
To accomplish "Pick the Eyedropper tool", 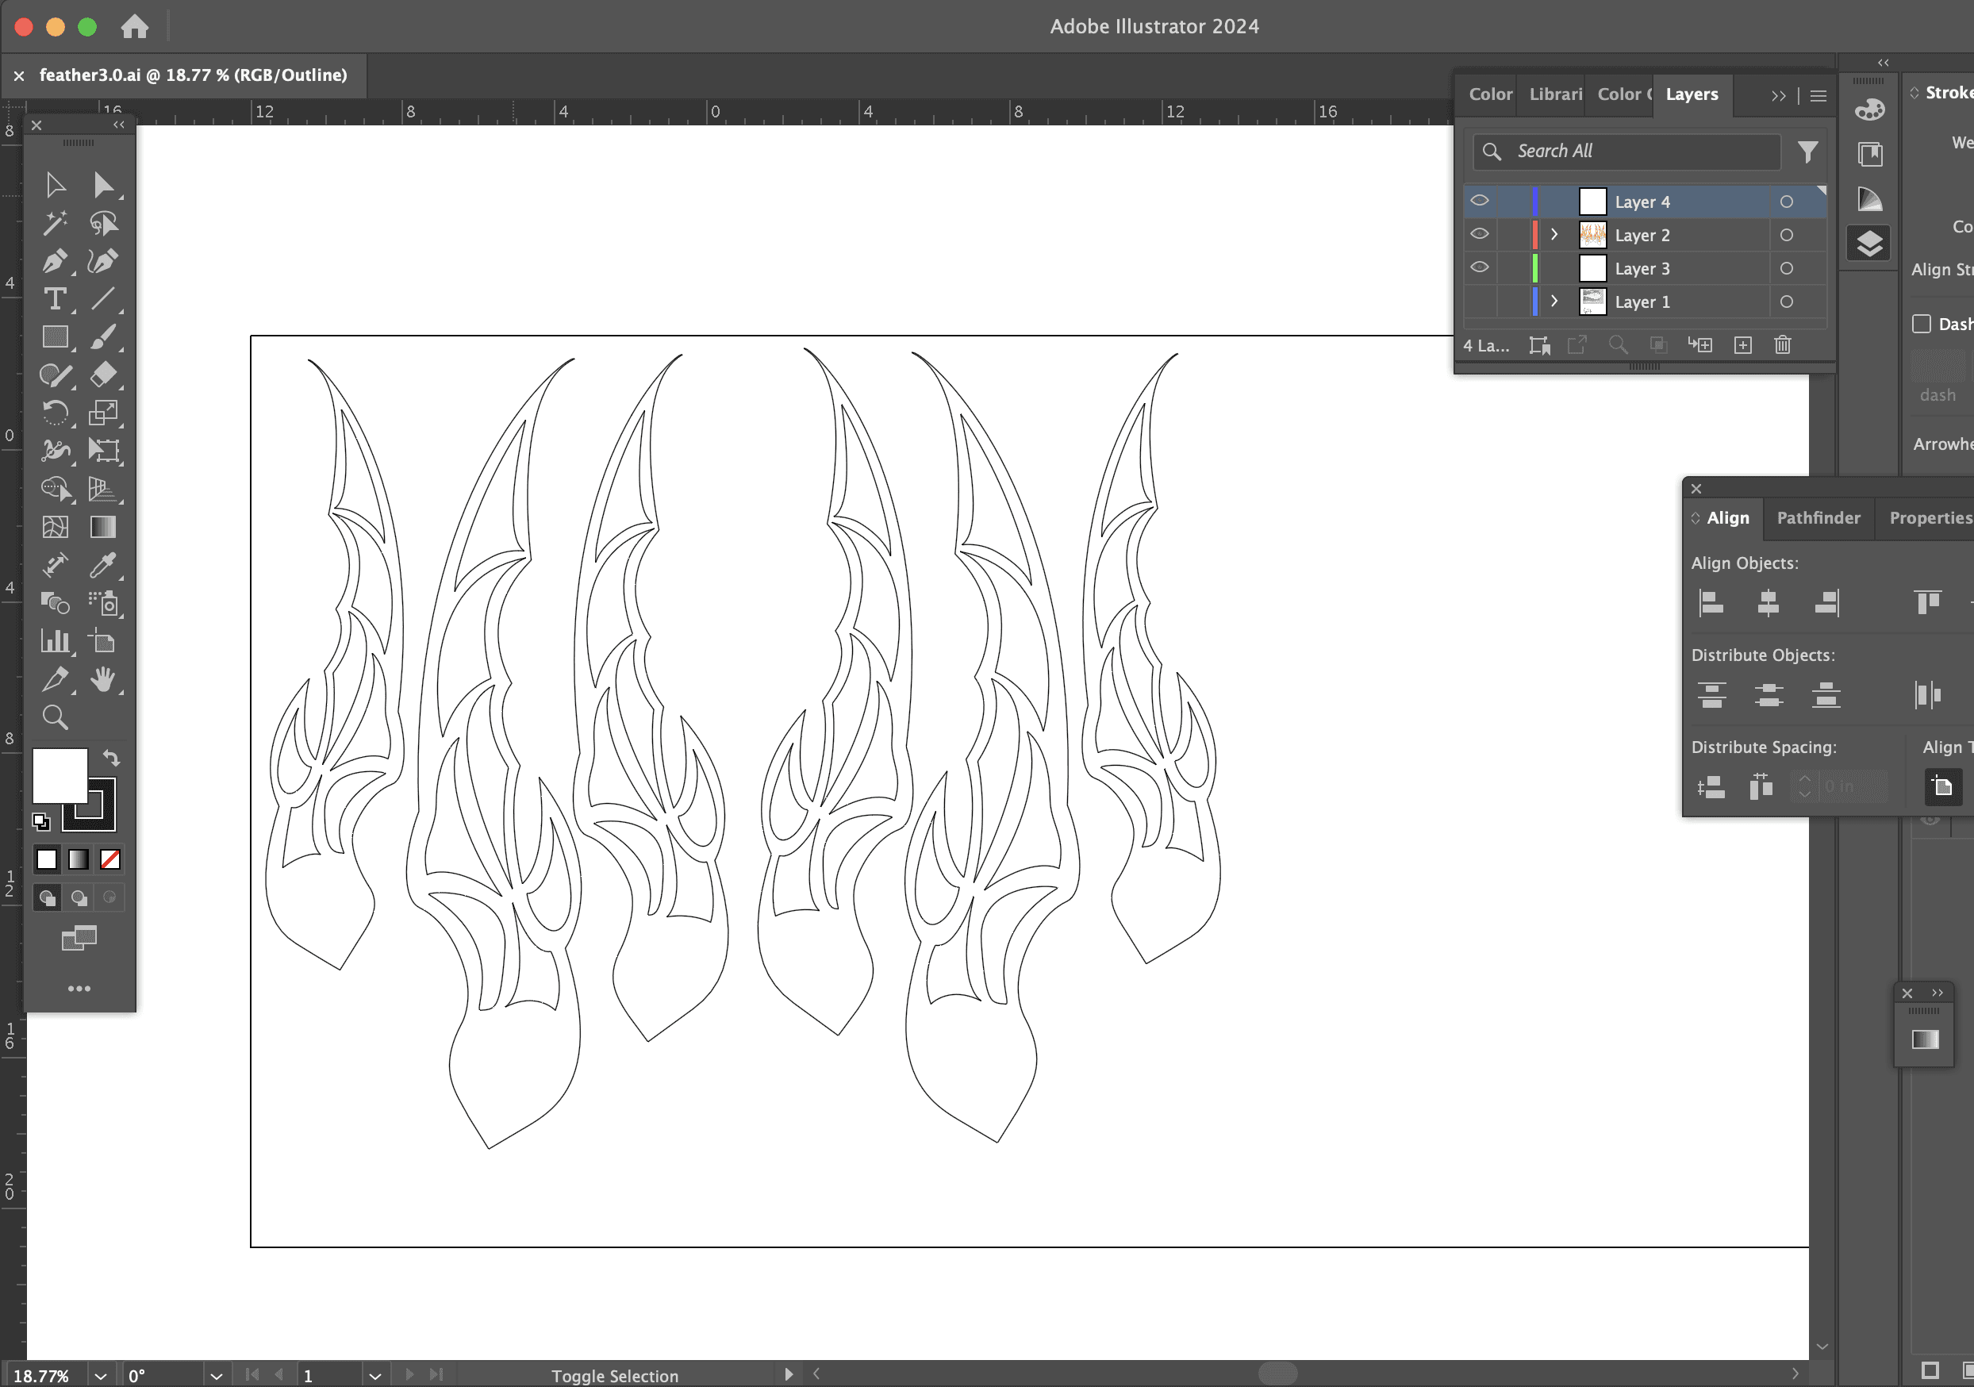I will tap(102, 565).
